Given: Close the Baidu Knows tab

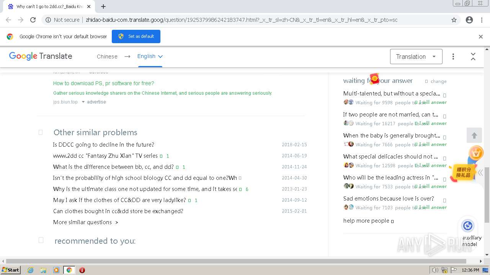Looking at the screenshot, I should [x=89, y=6].
